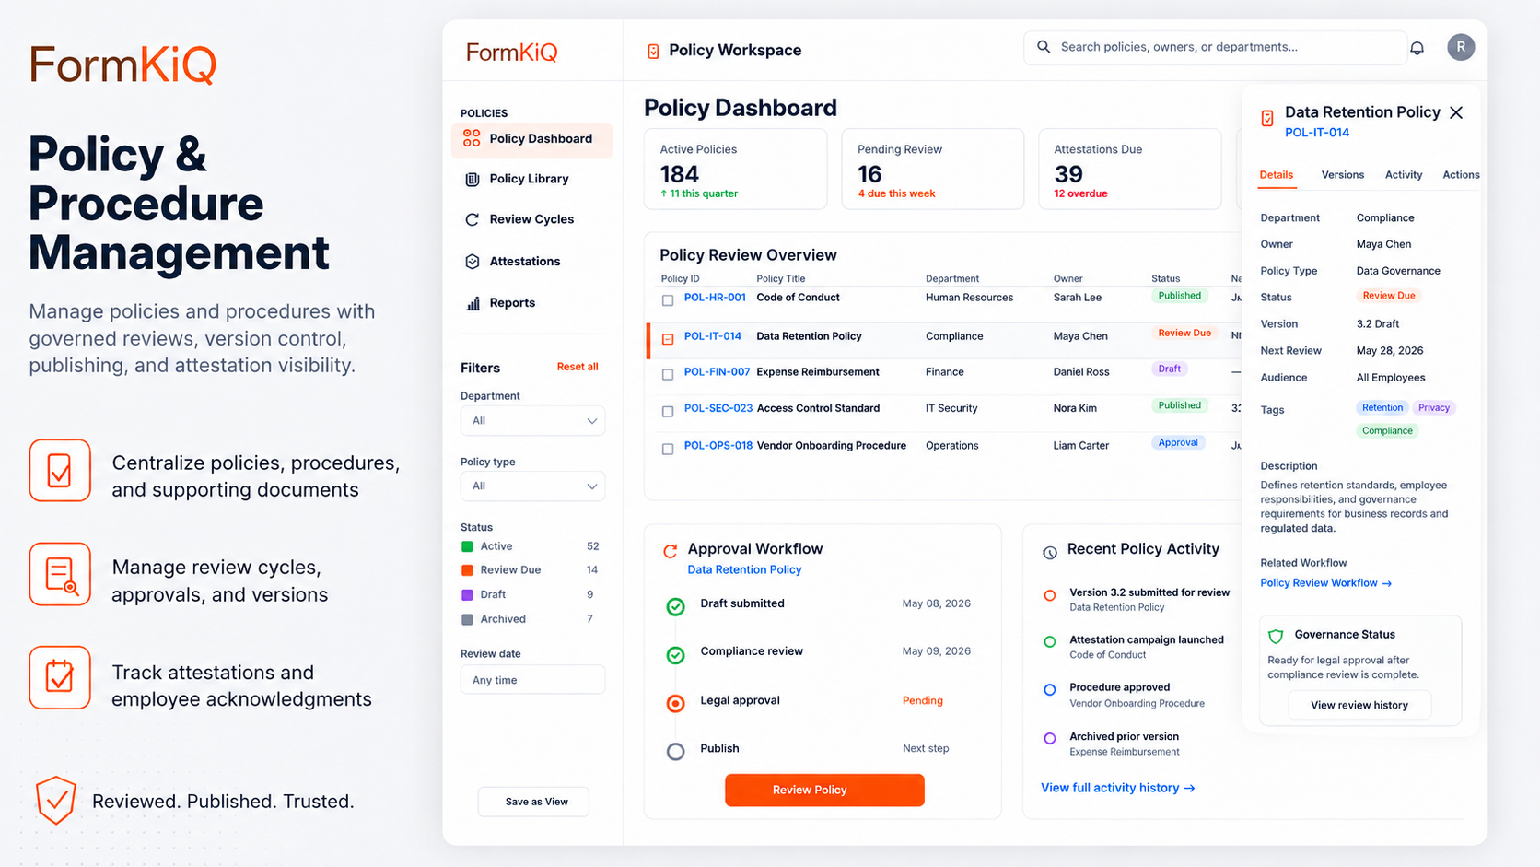Open Policy Review Workflow link
The height and width of the screenshot is (867, 1540).
[1325, 583]
